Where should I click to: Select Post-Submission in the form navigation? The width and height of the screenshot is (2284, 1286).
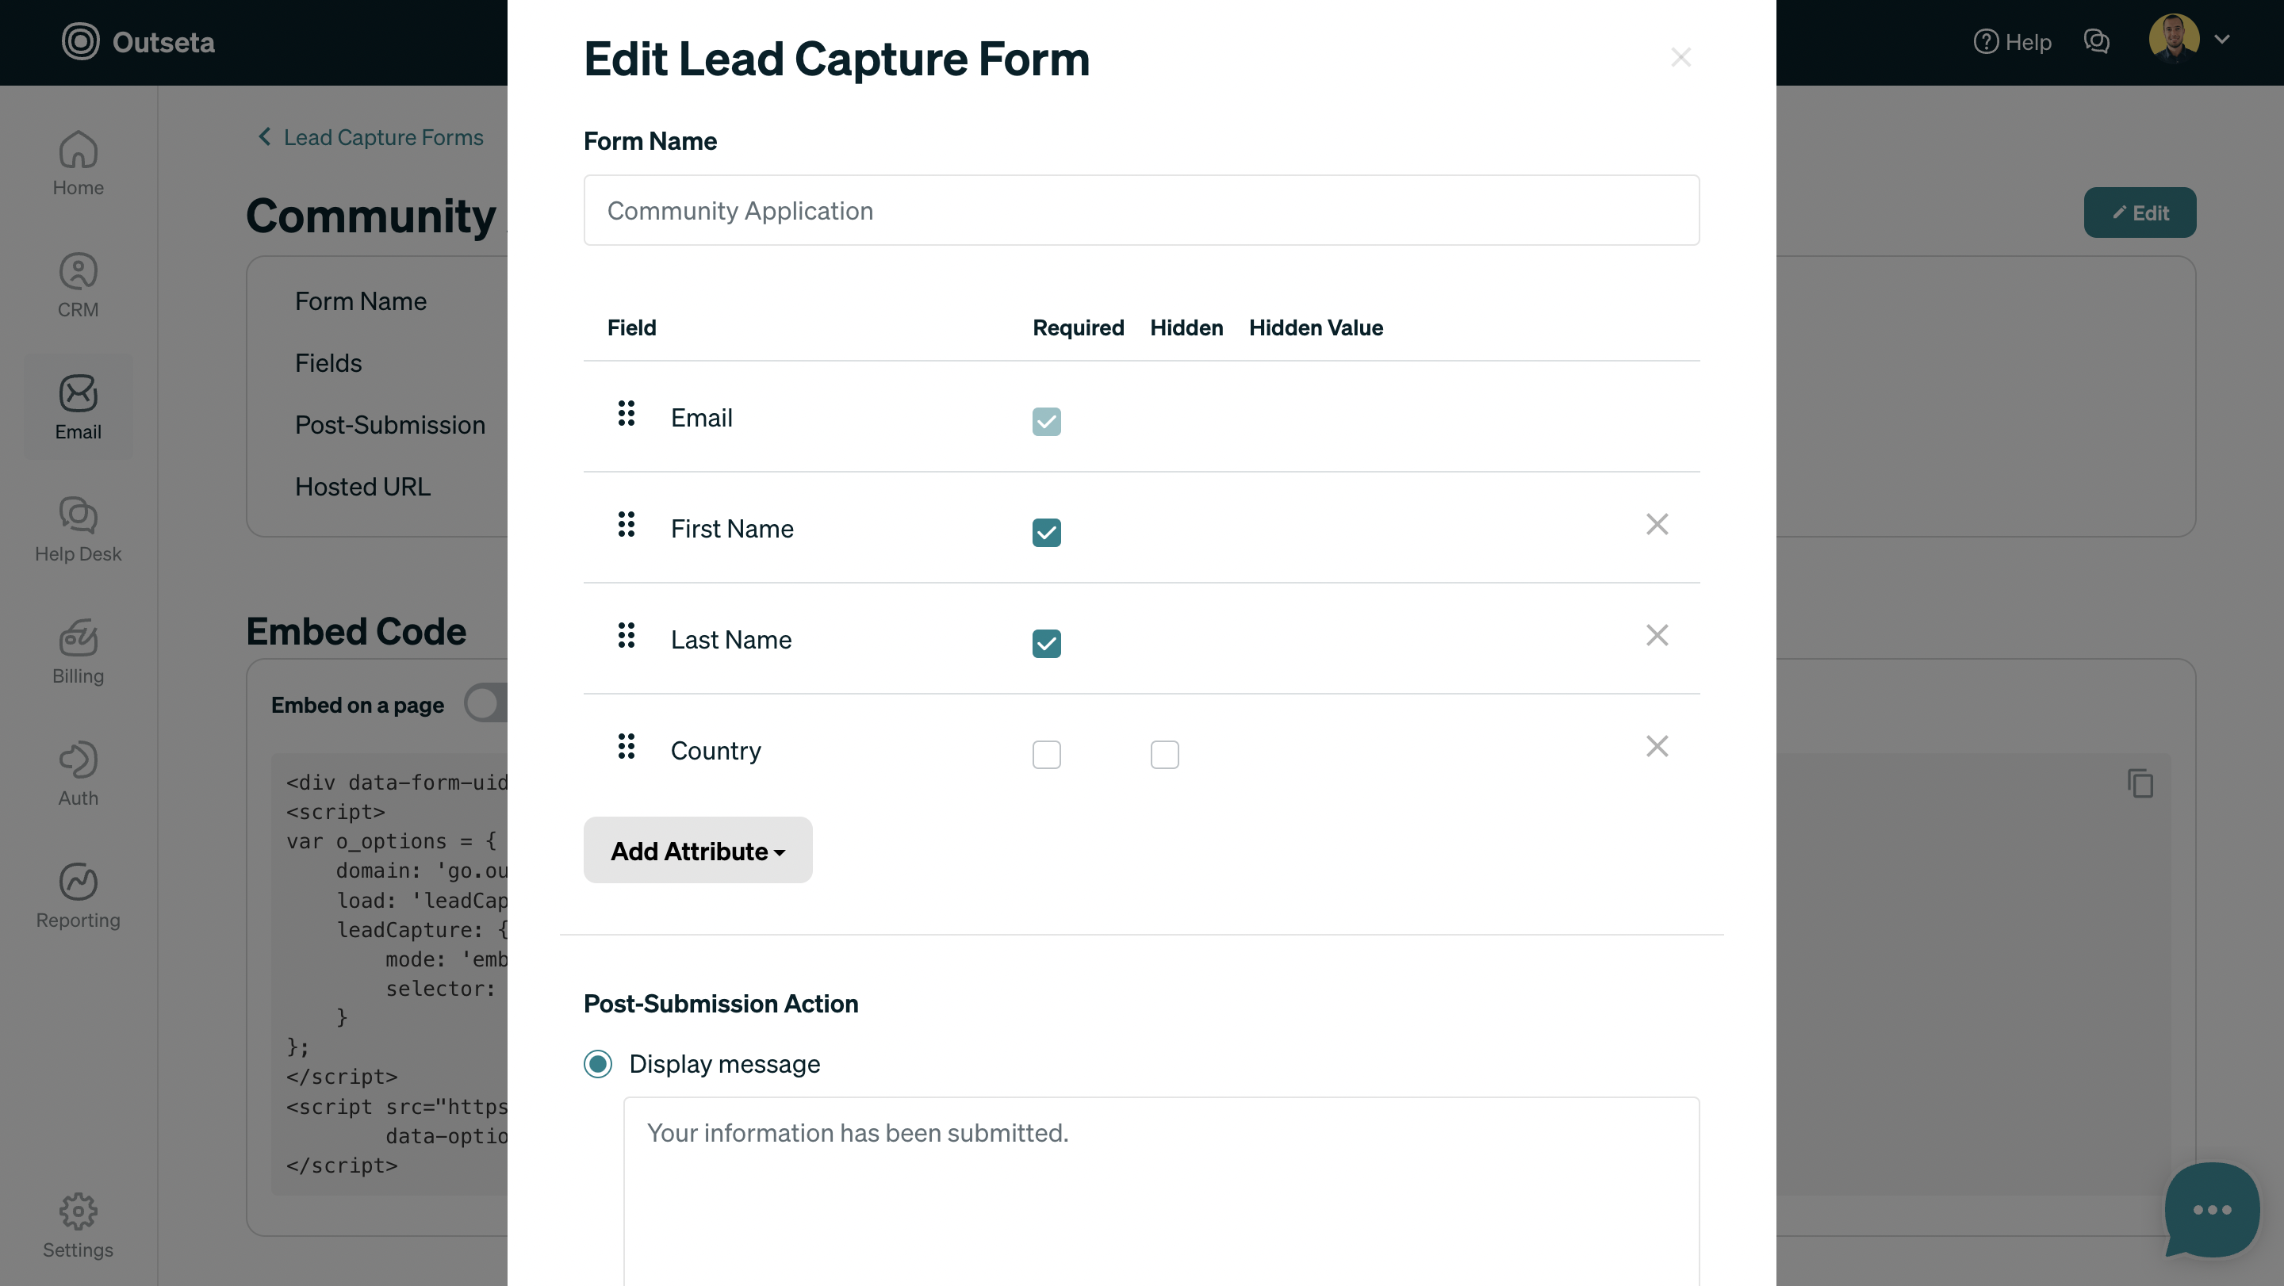390,424
